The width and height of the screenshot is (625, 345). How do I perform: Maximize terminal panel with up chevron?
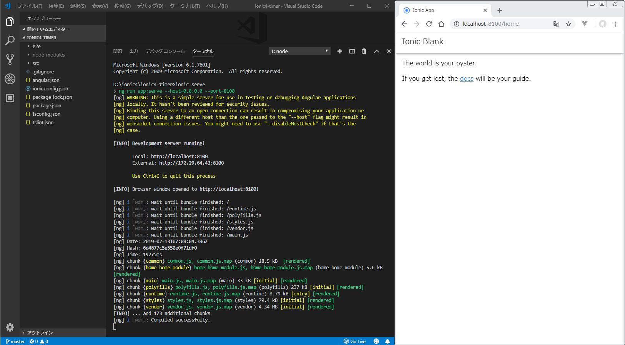coord(376,51)
